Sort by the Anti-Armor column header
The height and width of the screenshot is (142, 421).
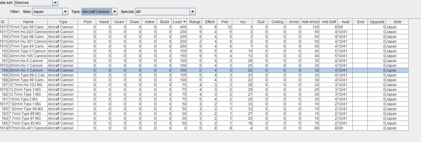(310, 22)
